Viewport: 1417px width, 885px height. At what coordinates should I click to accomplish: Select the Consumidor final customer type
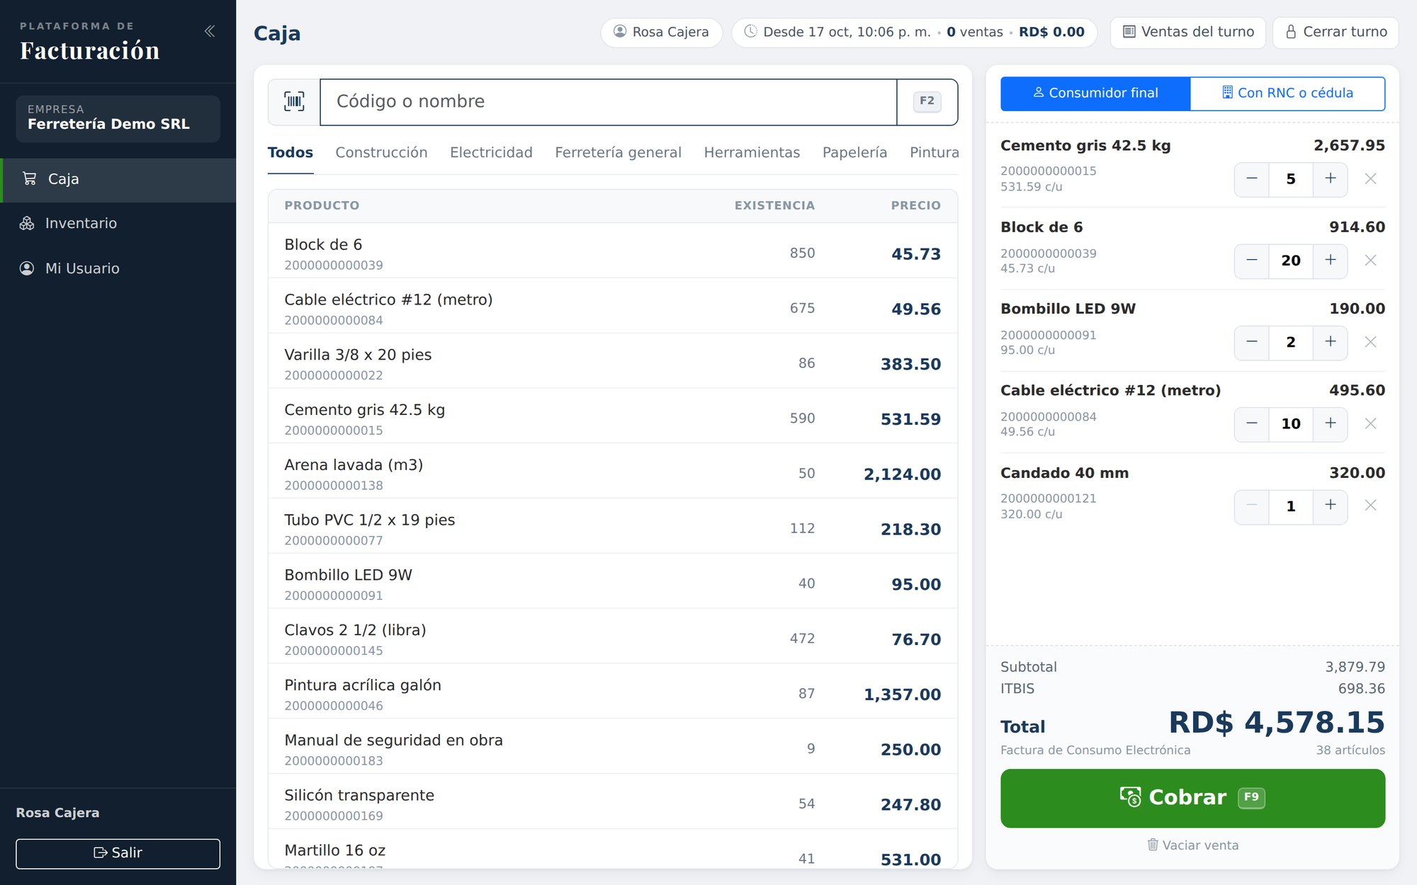[x=1095, y=93]
